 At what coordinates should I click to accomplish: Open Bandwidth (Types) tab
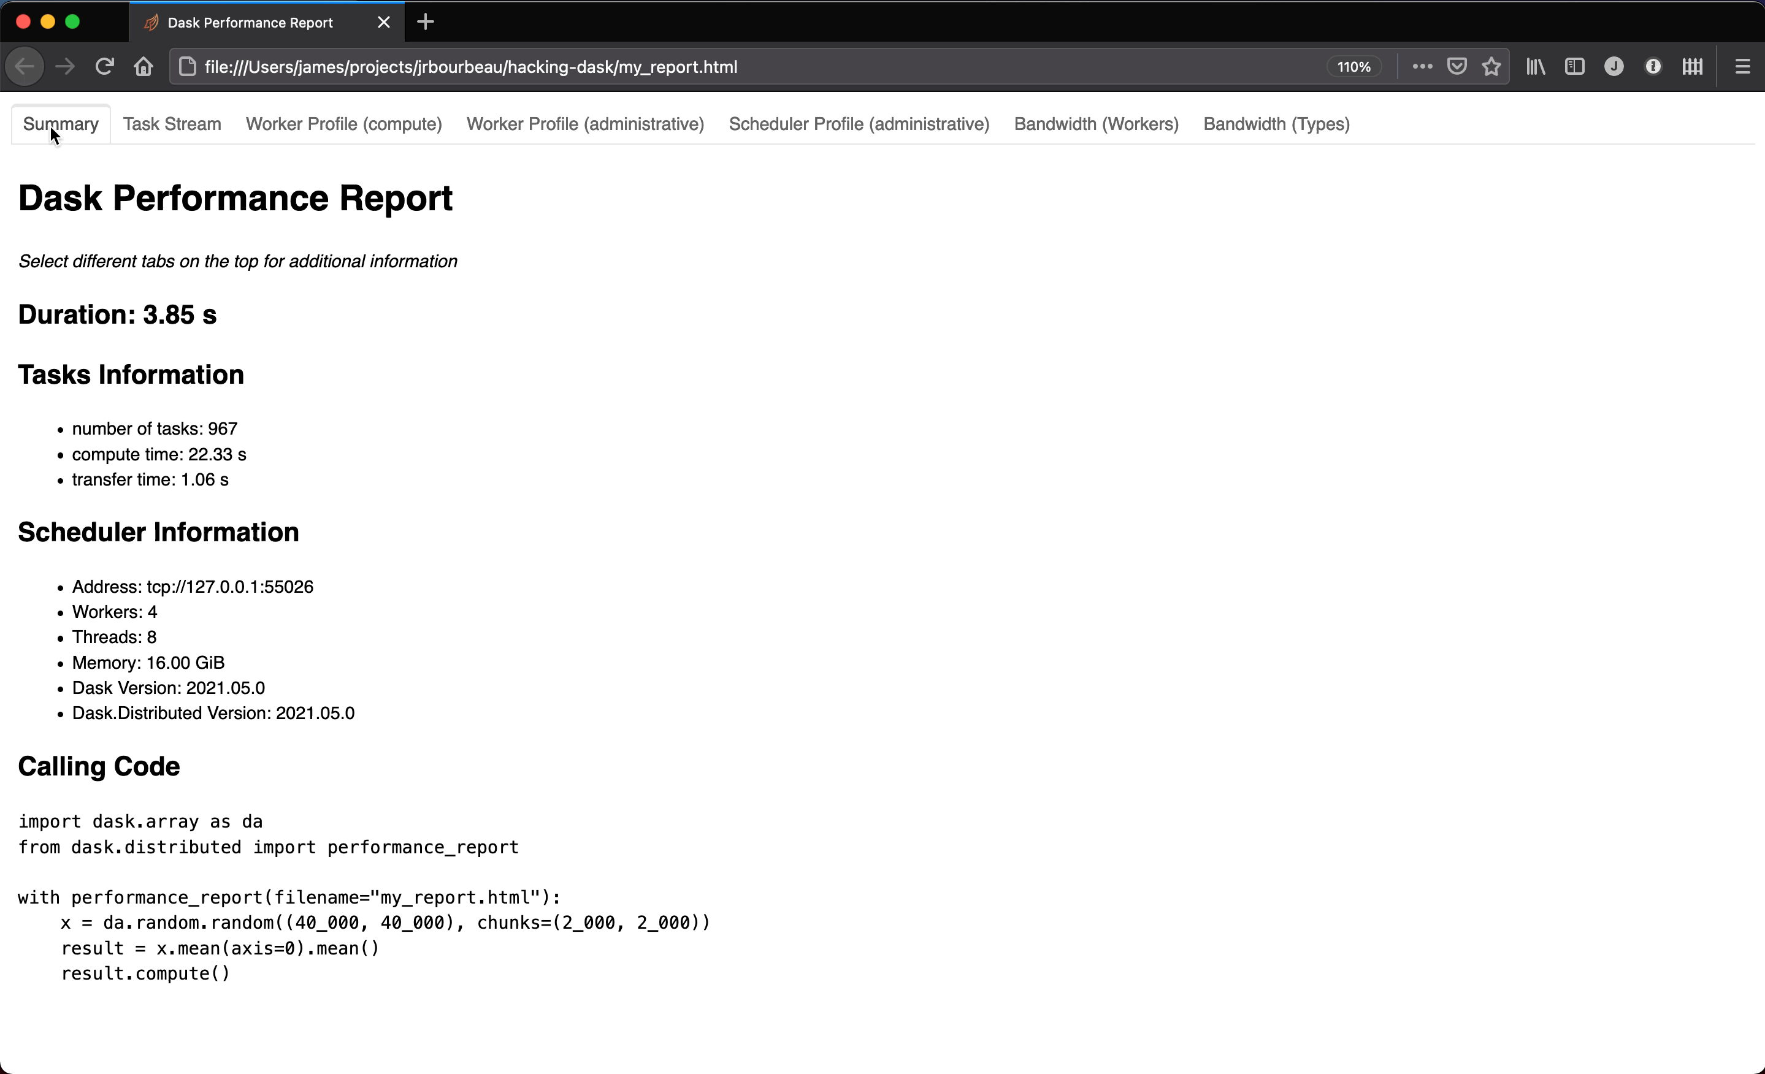click(x=1276, y=124)
